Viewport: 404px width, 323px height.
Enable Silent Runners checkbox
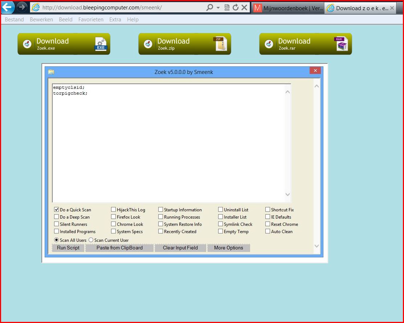pos(56,224)
